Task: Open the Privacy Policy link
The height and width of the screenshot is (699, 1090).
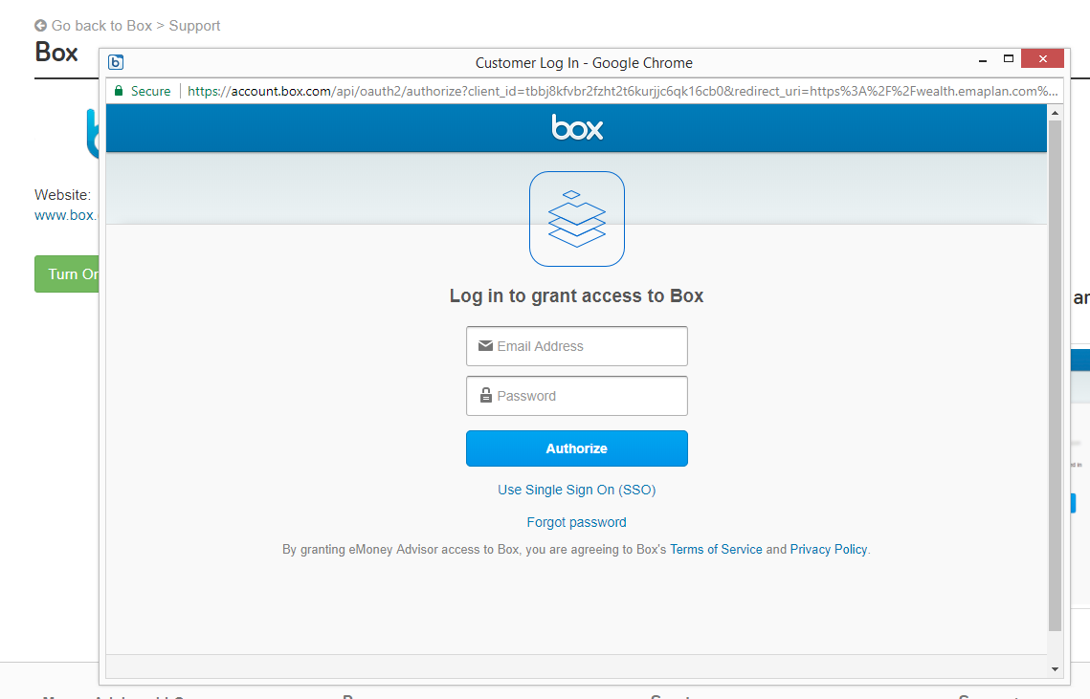Action: tap(829, 550)
